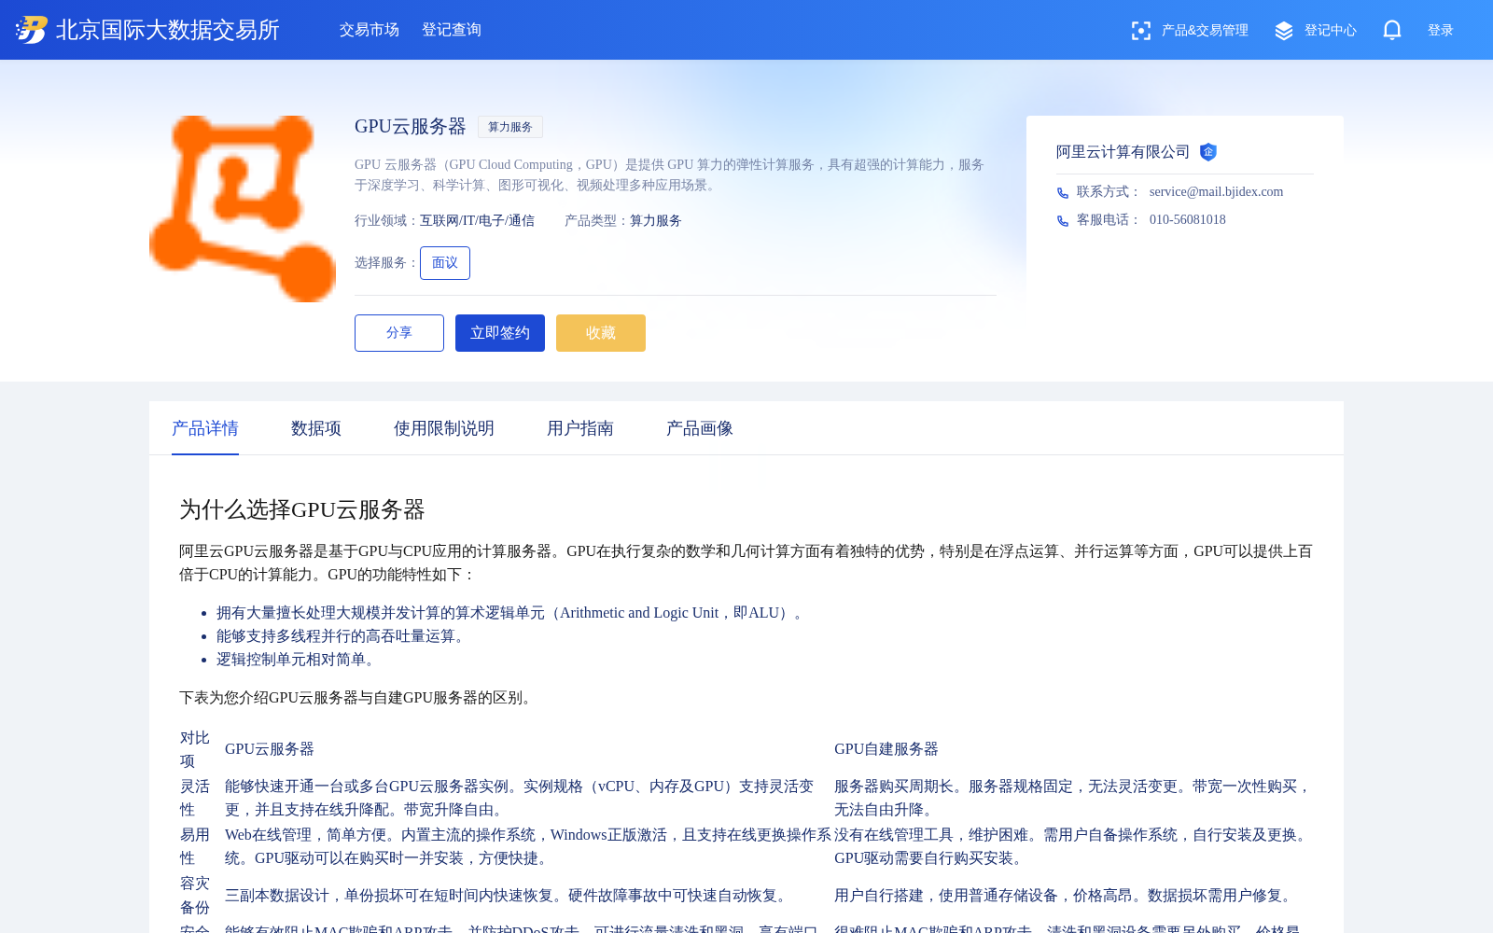Switch to the 产品详情 tab
The height and width of the screenshot is (933, 1493).
point(205,428)
